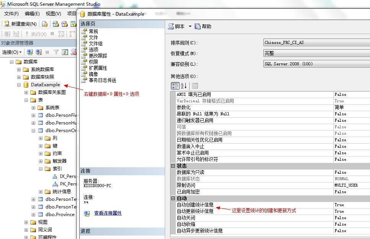Click the 新建查询 (New Query) toolbar button
The image size is (370, 239).
(20, 24)
